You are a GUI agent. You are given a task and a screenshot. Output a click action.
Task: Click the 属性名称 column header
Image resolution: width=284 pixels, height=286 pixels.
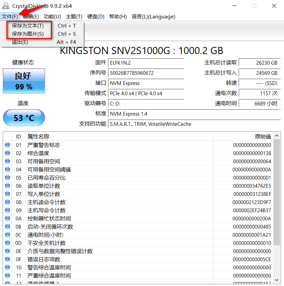click(x=119, y=136)
